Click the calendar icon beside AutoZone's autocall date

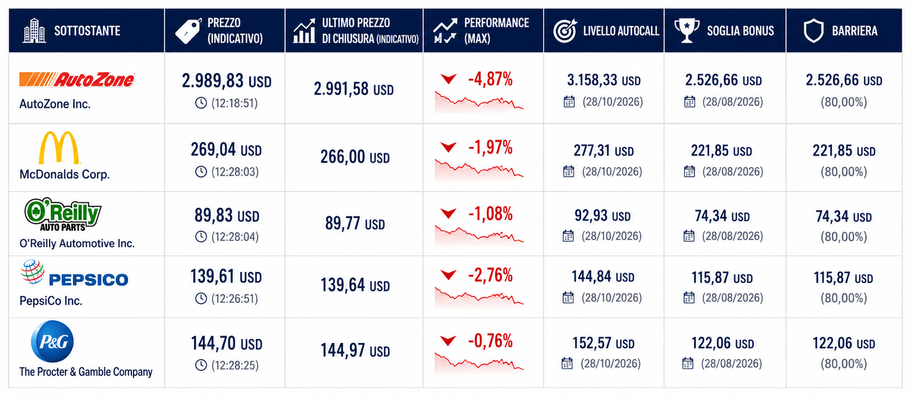tap(569, 102)
